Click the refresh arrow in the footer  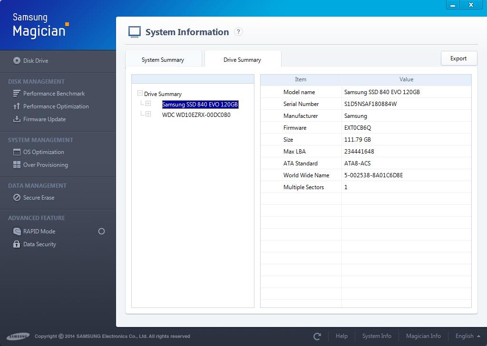317,336
